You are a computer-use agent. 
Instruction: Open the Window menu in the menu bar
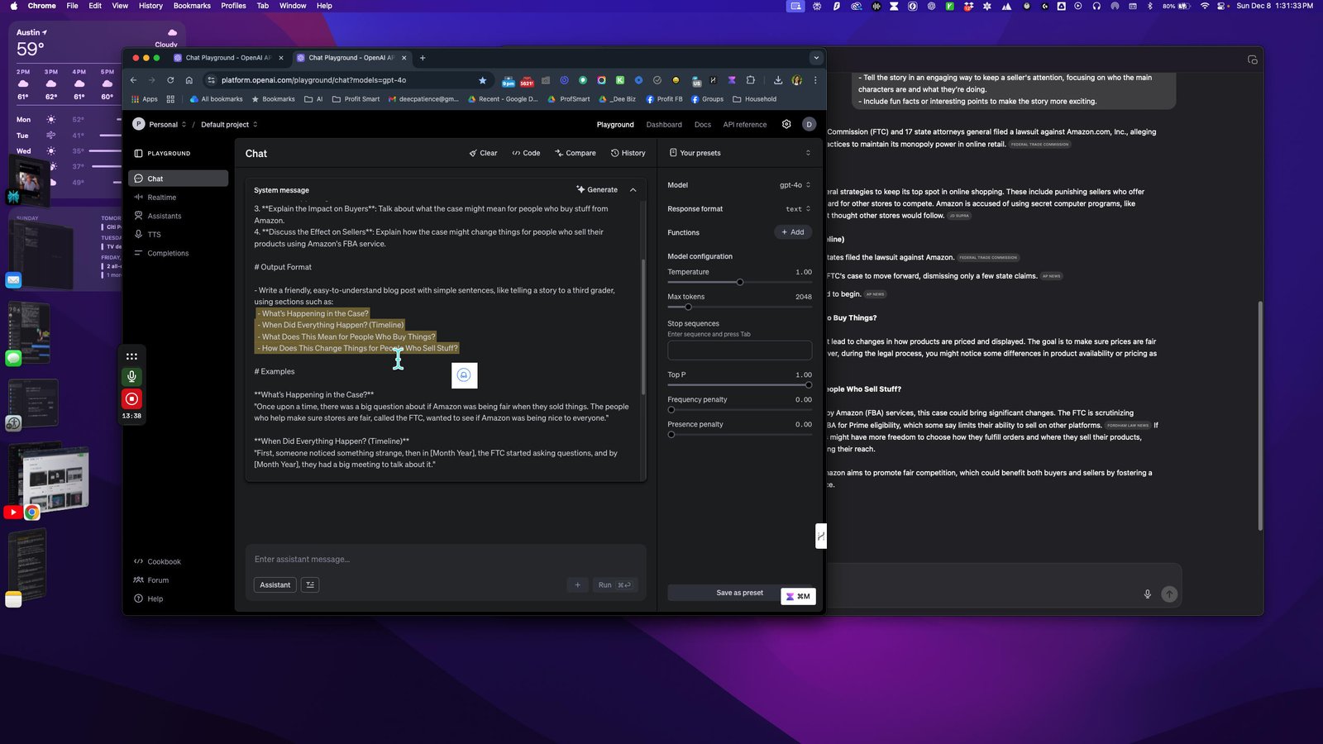tap(293, 6)
